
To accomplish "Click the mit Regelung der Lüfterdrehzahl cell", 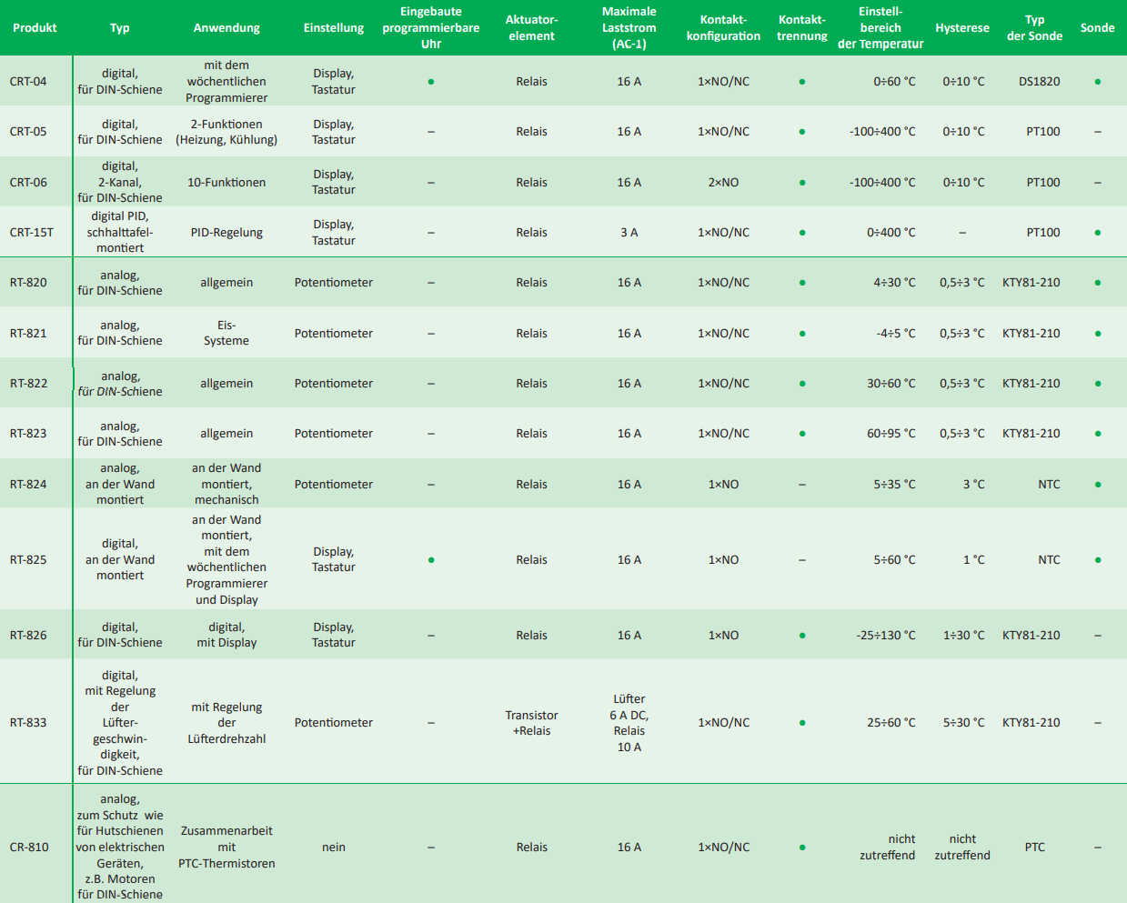I will [226, 723].
